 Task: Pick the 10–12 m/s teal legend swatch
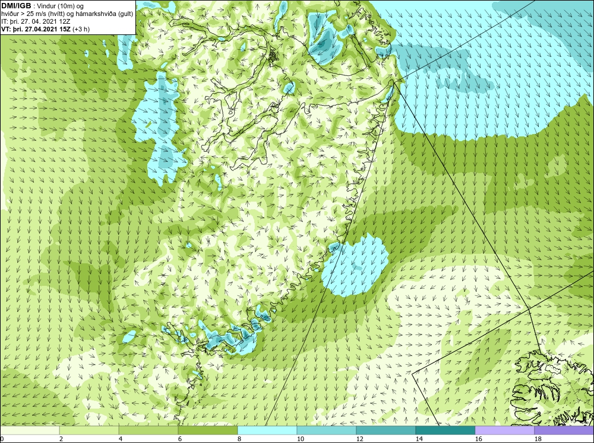327,431
